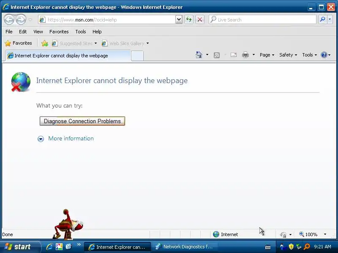
Task: Switch to Network Diagnostics taskbar window
Action: point(184,247)
